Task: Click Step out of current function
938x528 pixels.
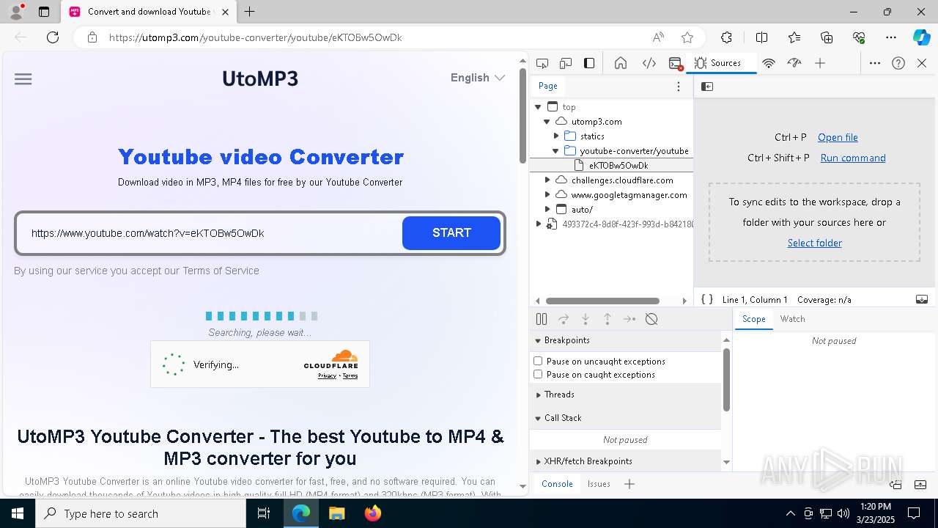Action: click(x=608, y=319)
